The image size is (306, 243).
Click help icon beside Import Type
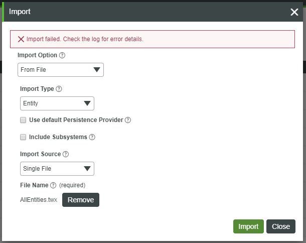point(59,89)
